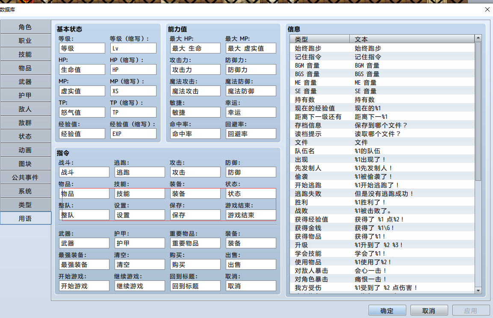
Task: Edit the 最大 HP field 最大 生命
Action: coord(195,48)
